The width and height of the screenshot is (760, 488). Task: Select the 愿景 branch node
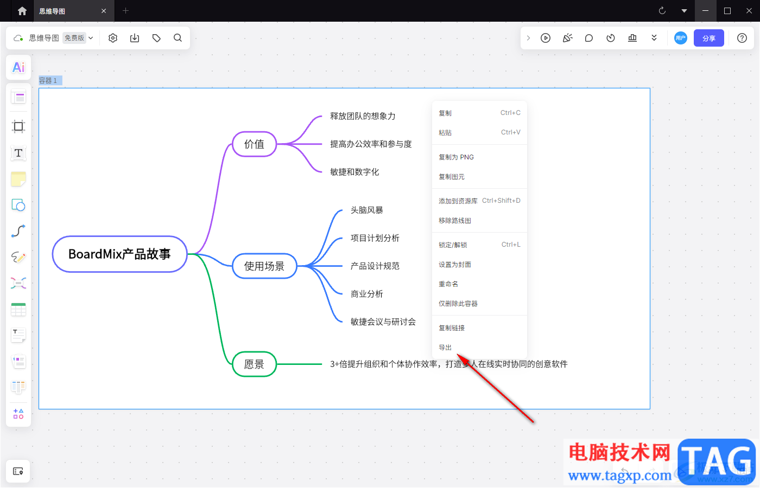(x=254, y=364)
